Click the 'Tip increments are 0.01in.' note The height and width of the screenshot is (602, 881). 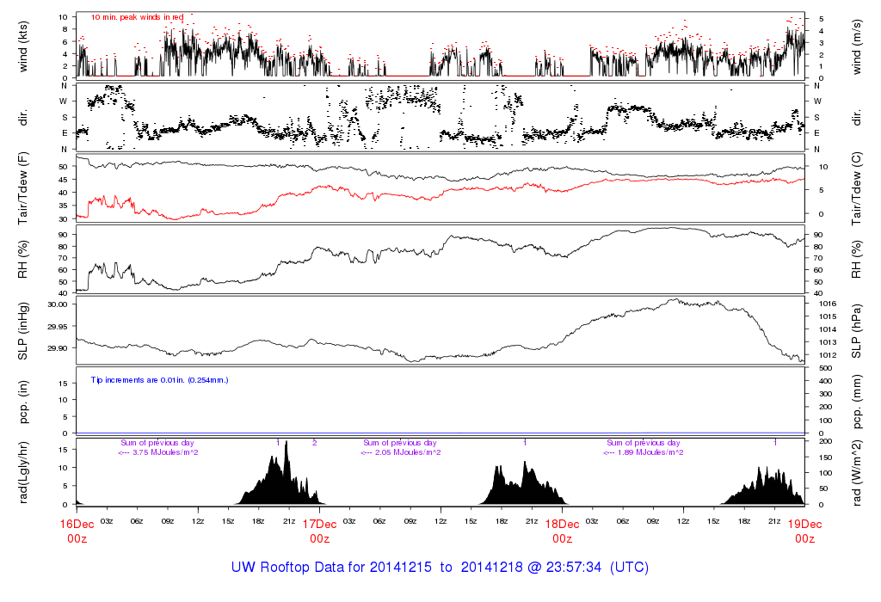tap(159, 379)
